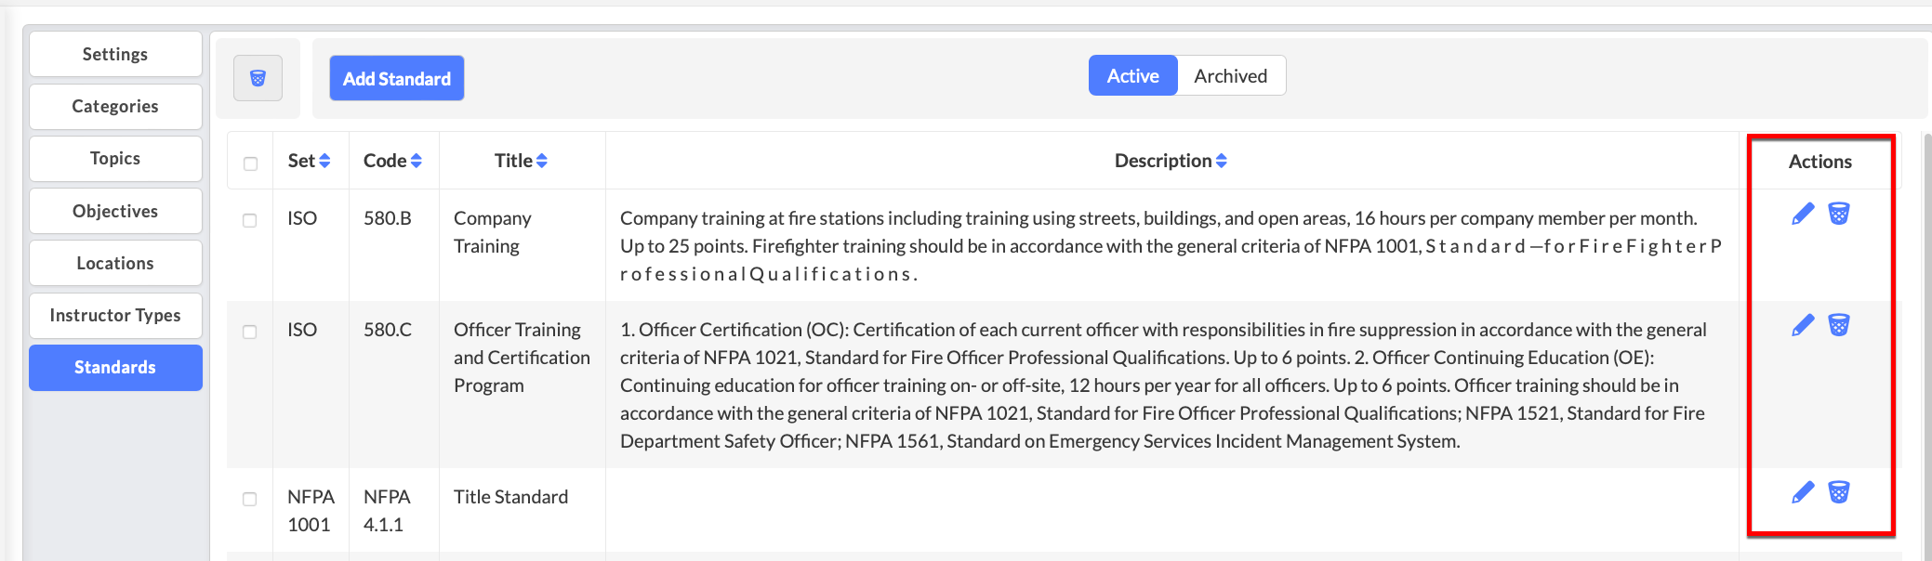Click the bulk delete trash icon

pyautogui.click(x=258, y=78)
